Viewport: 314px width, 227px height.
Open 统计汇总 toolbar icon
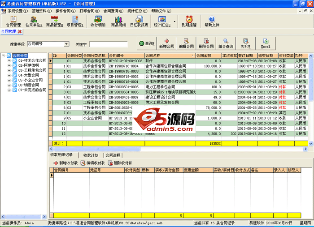[162, 21]
